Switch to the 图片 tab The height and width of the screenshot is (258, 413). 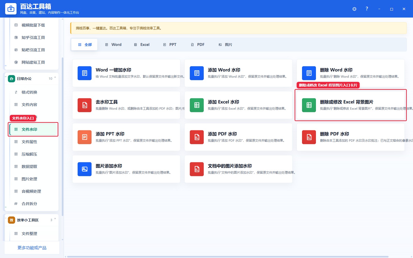pyautogui.click(x=225, y=45)
